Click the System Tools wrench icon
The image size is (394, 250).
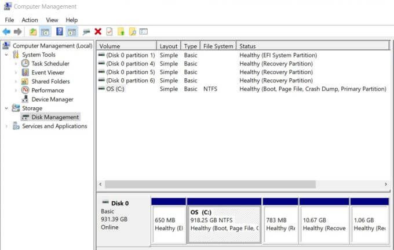(x=16, y=55)
